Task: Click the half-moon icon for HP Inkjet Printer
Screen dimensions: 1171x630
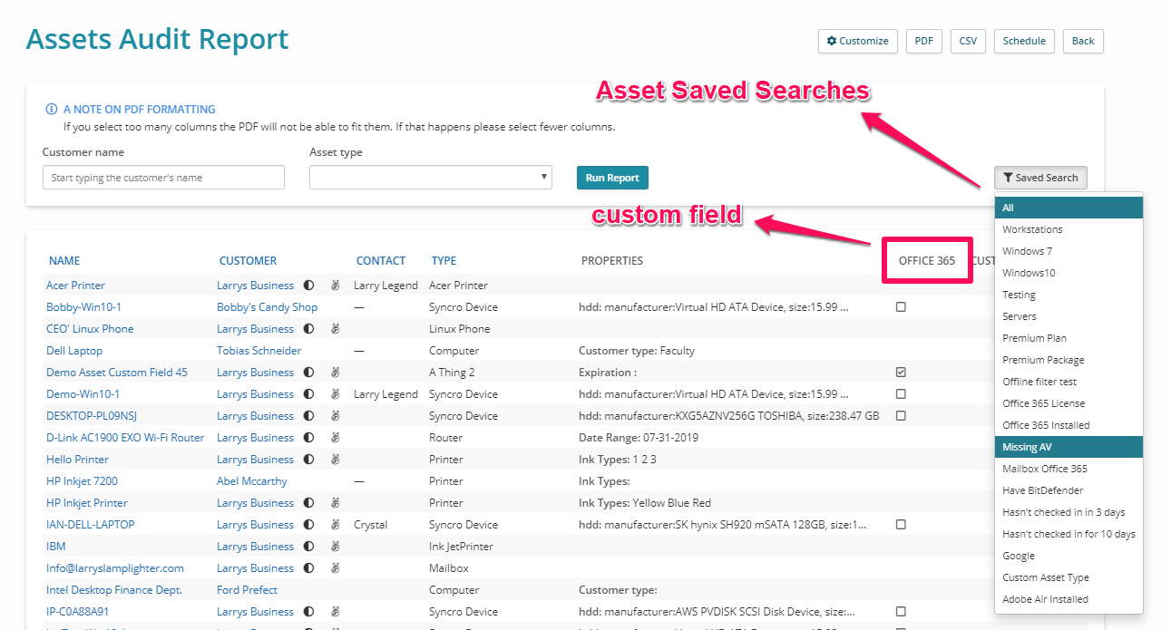Action: (x=309, y=502)
